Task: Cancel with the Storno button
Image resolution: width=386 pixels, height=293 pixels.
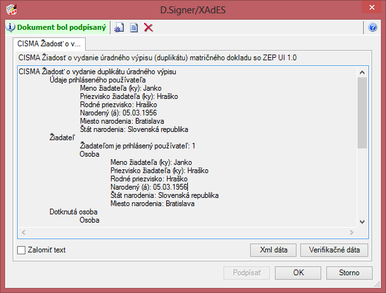Action: 349,273
